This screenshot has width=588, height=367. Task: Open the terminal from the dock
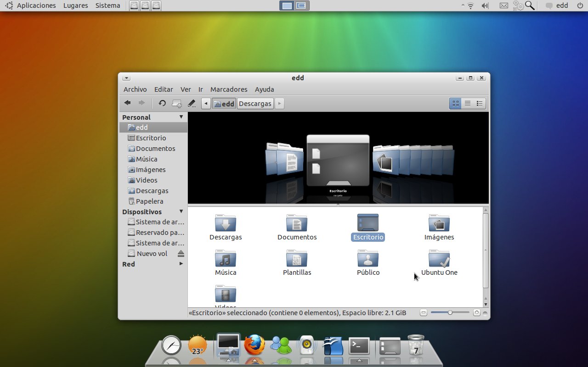coord(359,346)
